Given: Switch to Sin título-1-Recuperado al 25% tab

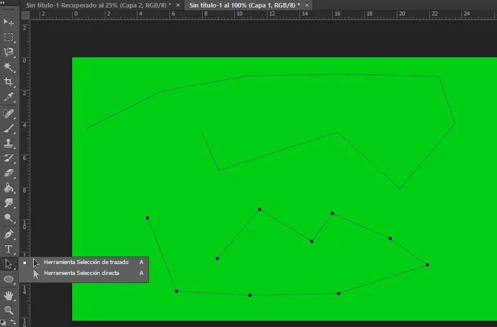Looking at the screenshot, I should pyautogui.click(x=98, y=5).
